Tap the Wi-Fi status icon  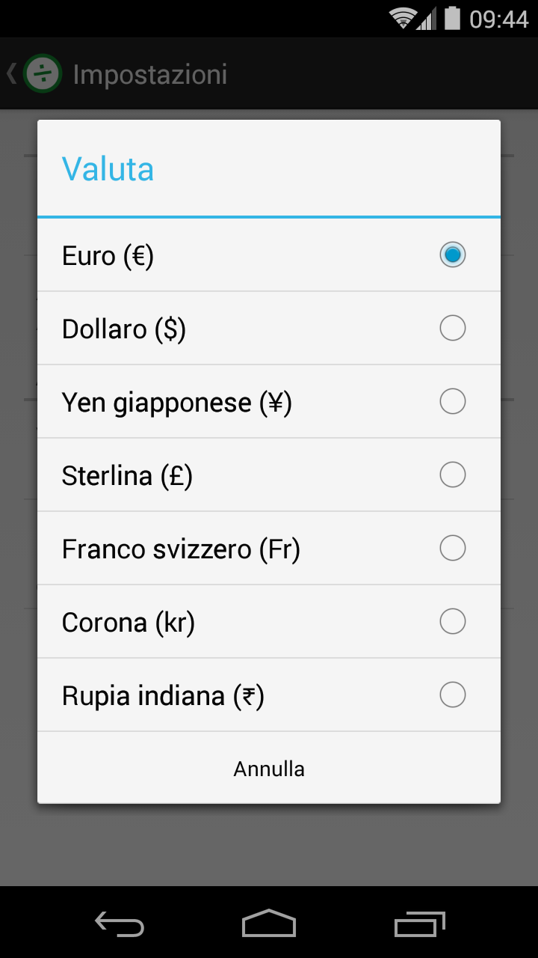pyautogui.click(x=403, y=18)
